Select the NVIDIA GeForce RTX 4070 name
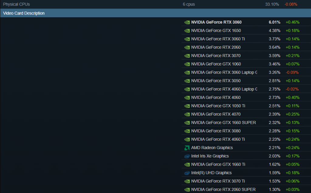Screen dimensions: 311x193 pyautogui.click(x=216, y=114)
